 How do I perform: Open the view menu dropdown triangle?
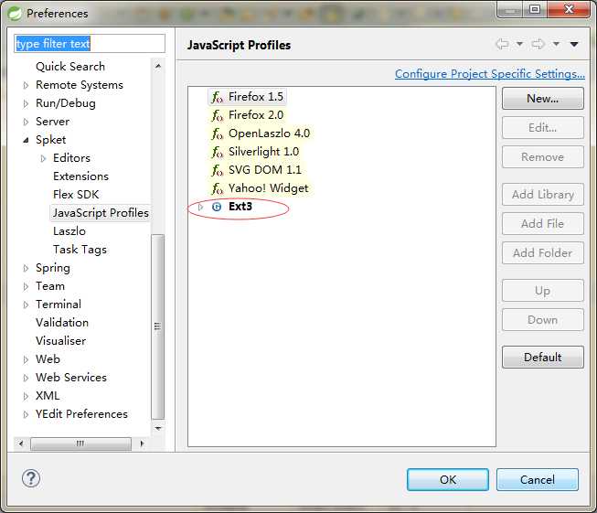(574, 45)
